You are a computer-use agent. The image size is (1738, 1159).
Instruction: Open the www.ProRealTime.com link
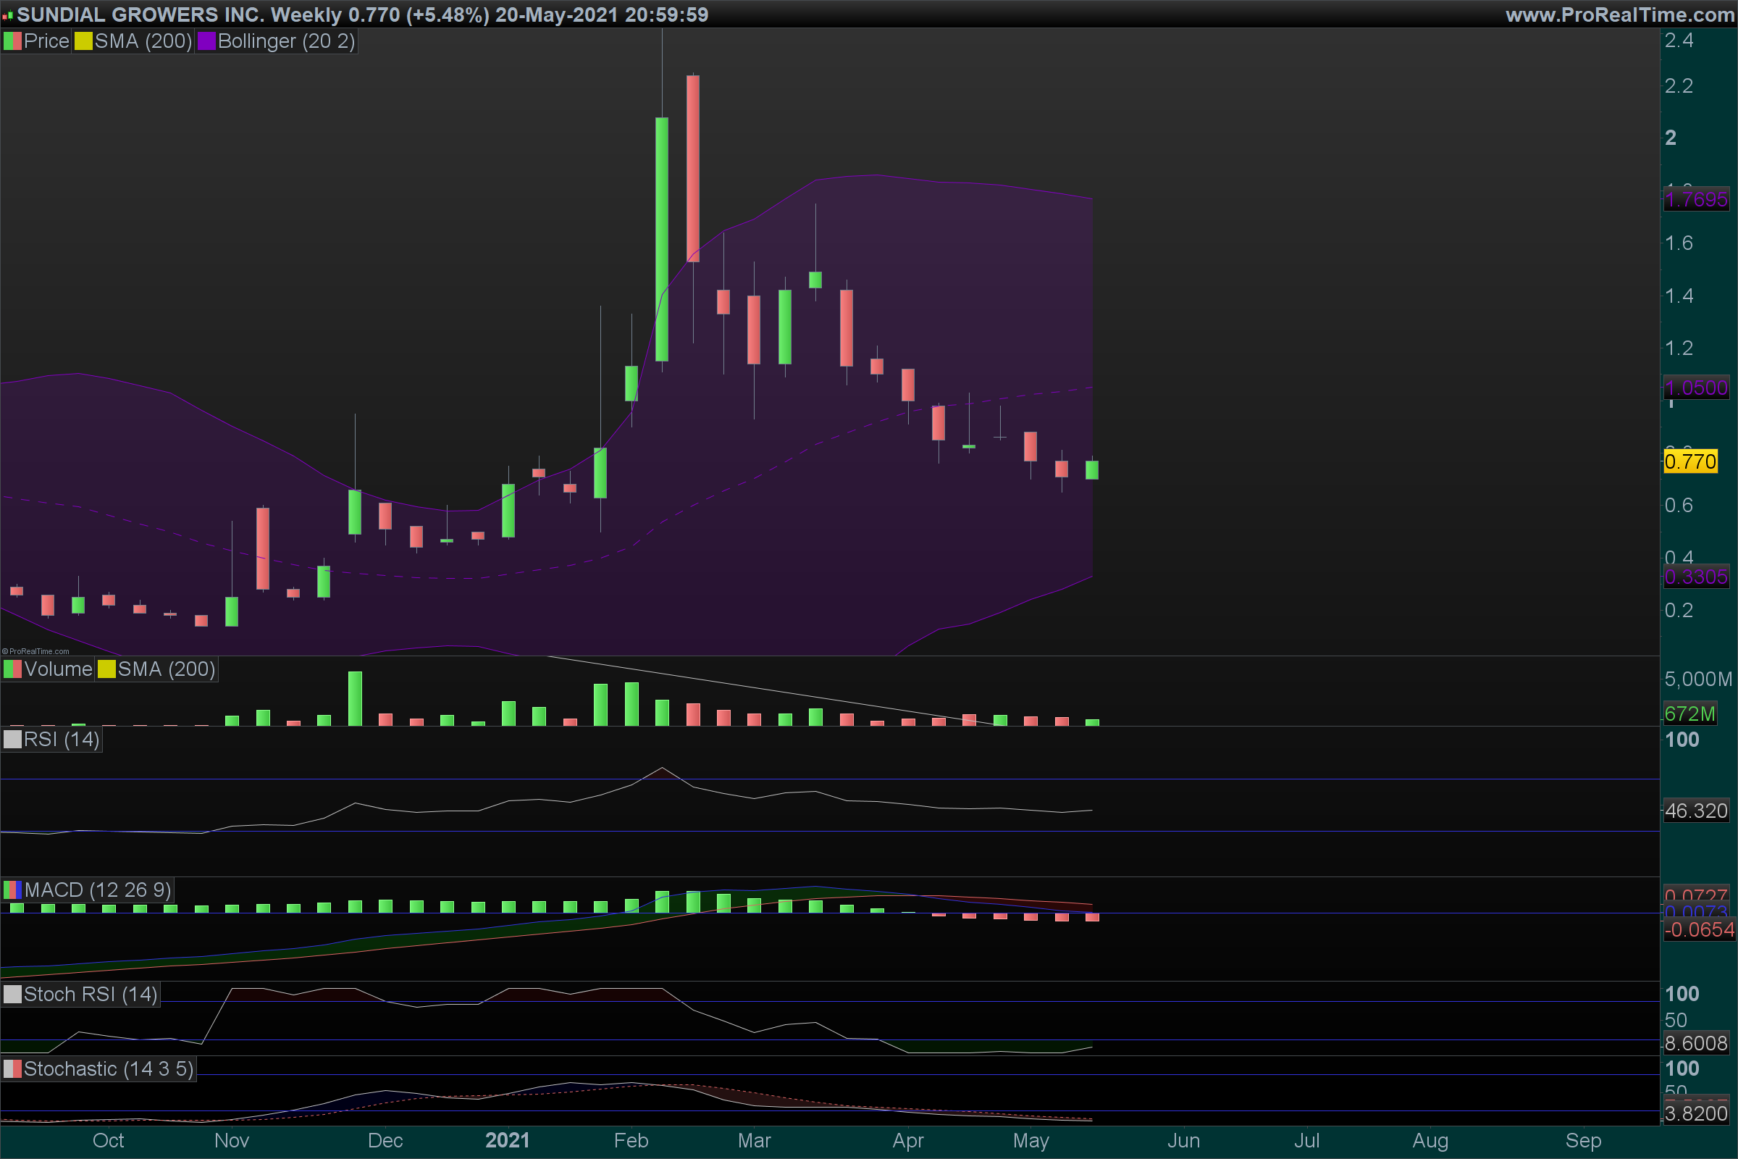point(1620,14)
